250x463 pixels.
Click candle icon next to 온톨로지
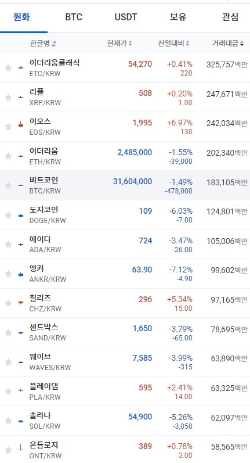(x=21, y=448)
